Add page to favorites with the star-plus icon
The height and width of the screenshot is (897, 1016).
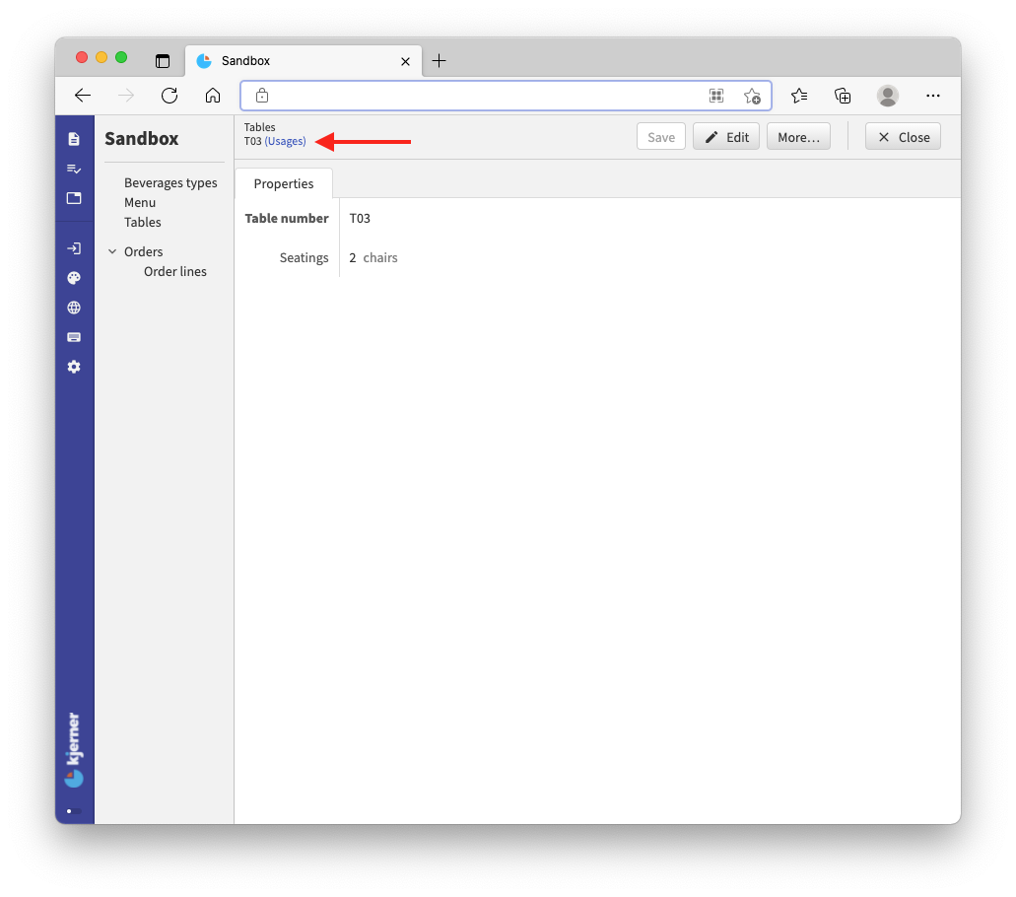[x=752, y=96]
